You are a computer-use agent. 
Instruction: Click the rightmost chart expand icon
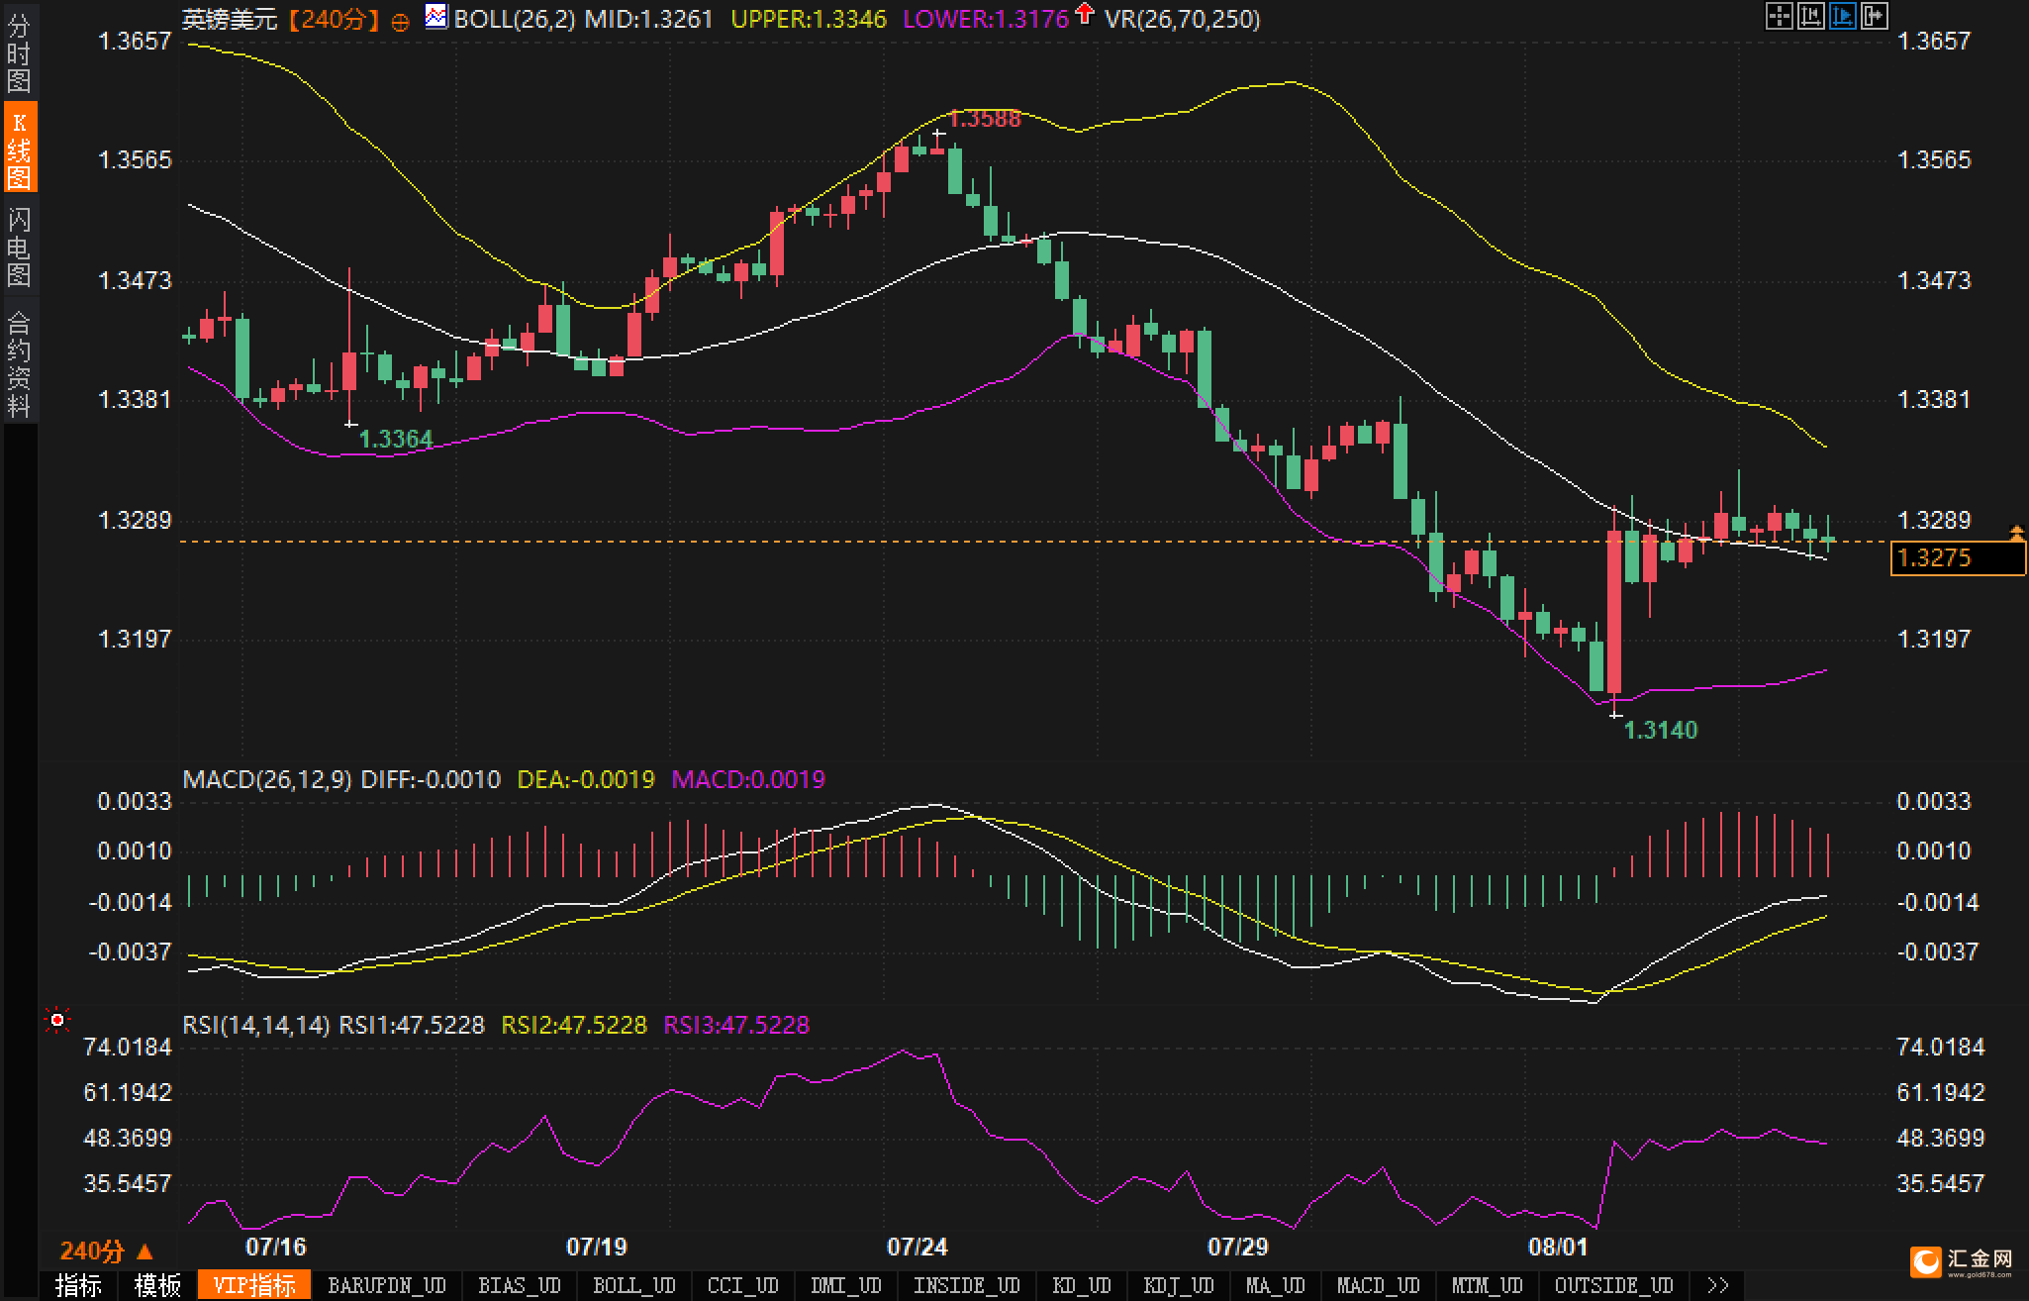coord(1874,16)
